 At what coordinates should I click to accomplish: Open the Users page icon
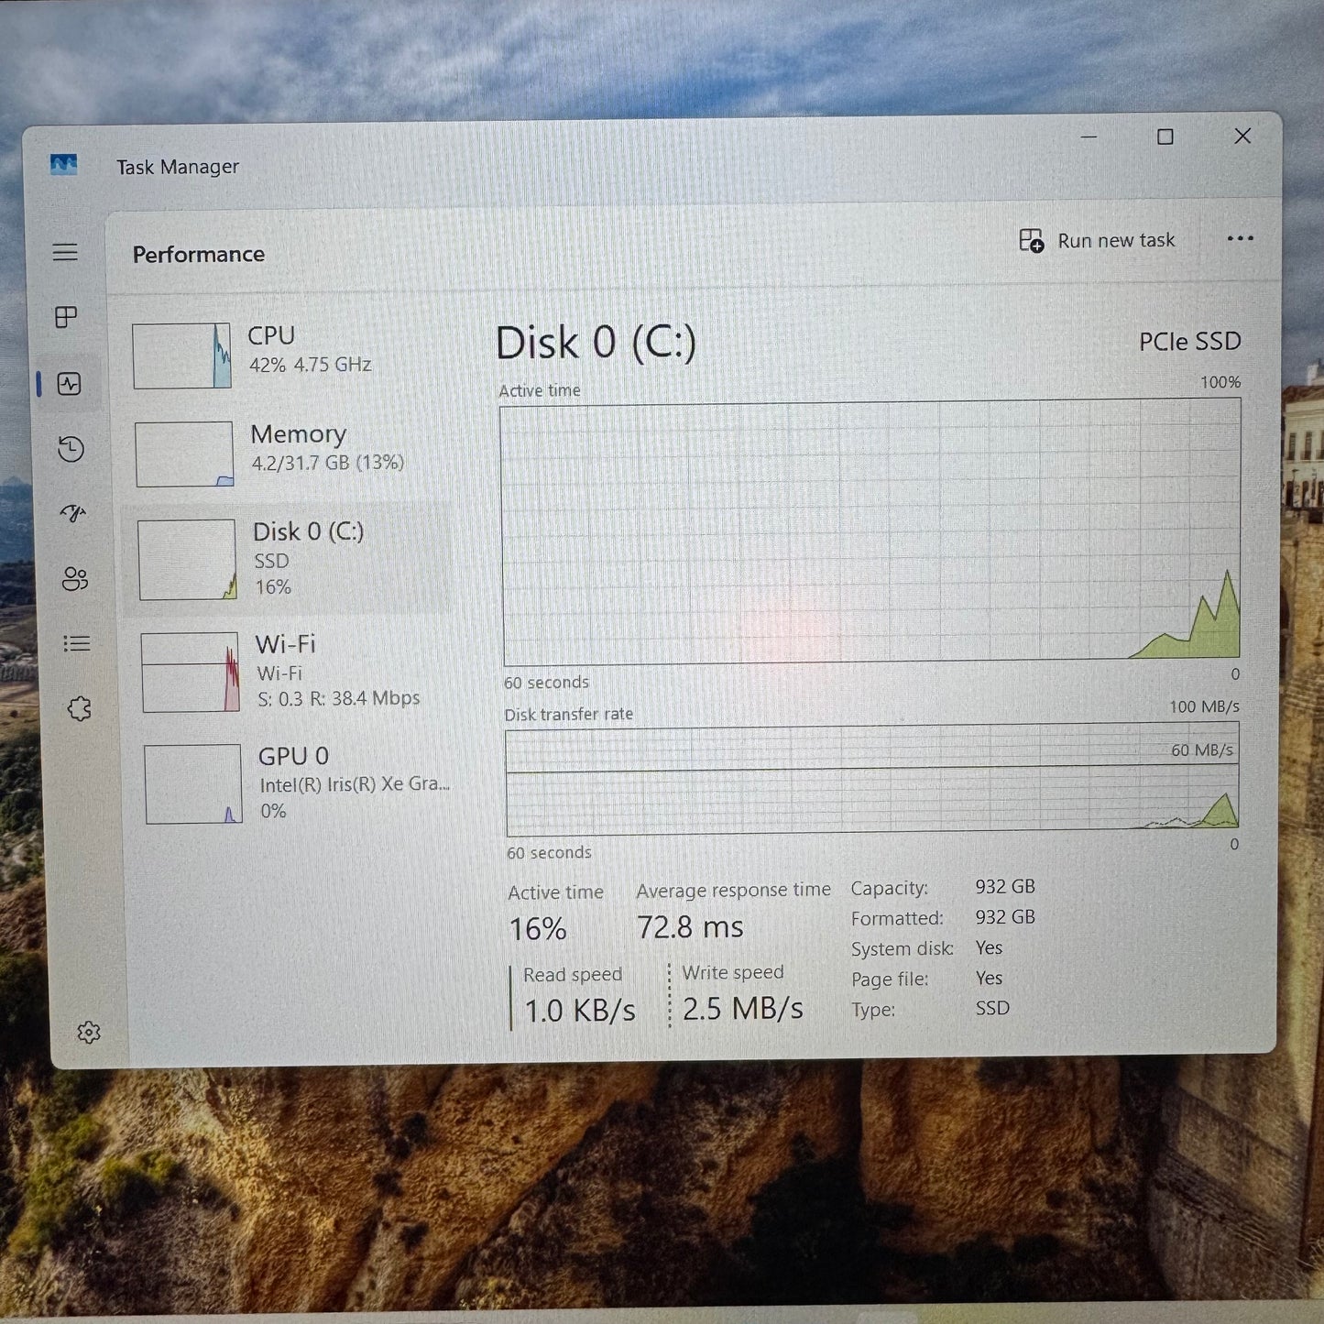(x=74, y=579)
